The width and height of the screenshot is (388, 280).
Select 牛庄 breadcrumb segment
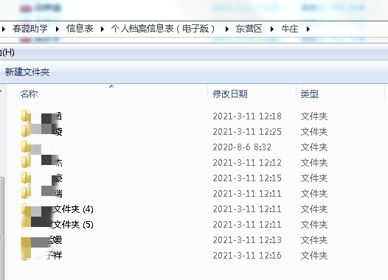(x=289, y=29)
